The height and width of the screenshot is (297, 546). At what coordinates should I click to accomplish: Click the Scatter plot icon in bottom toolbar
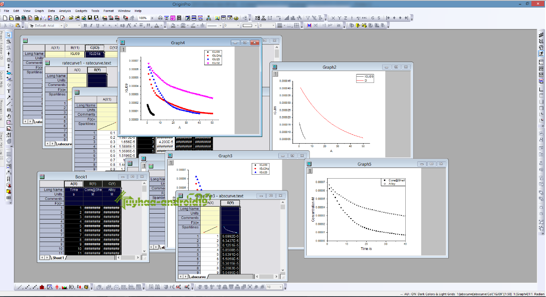(27, 287)
